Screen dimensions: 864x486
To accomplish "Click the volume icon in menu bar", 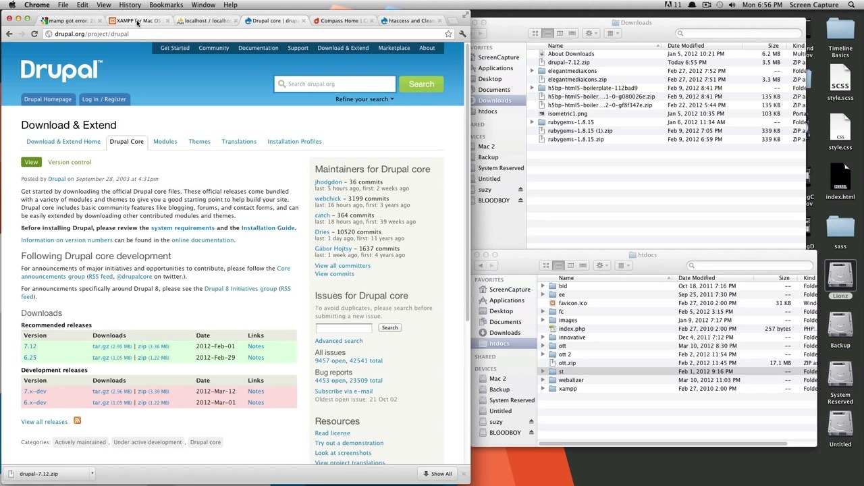I will 732,5.
